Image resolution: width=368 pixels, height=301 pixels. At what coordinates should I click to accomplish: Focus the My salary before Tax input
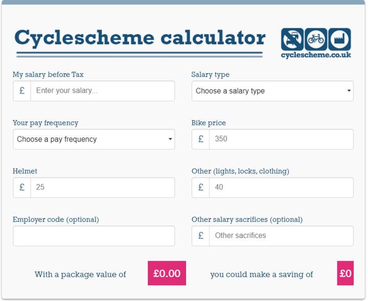102,91
